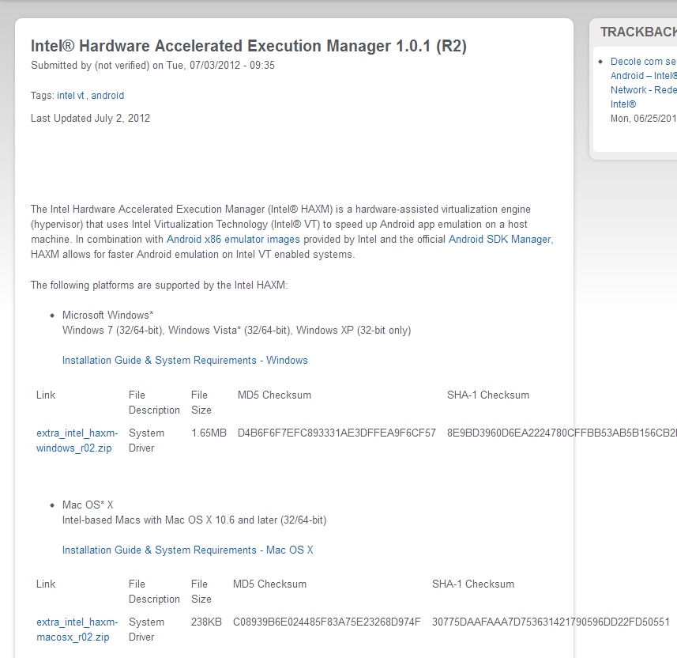The height and width of the screenshot is (658, 677).
Task: Click the 'Microsoft Windows*' bullet item
Action: coord(107,316)
